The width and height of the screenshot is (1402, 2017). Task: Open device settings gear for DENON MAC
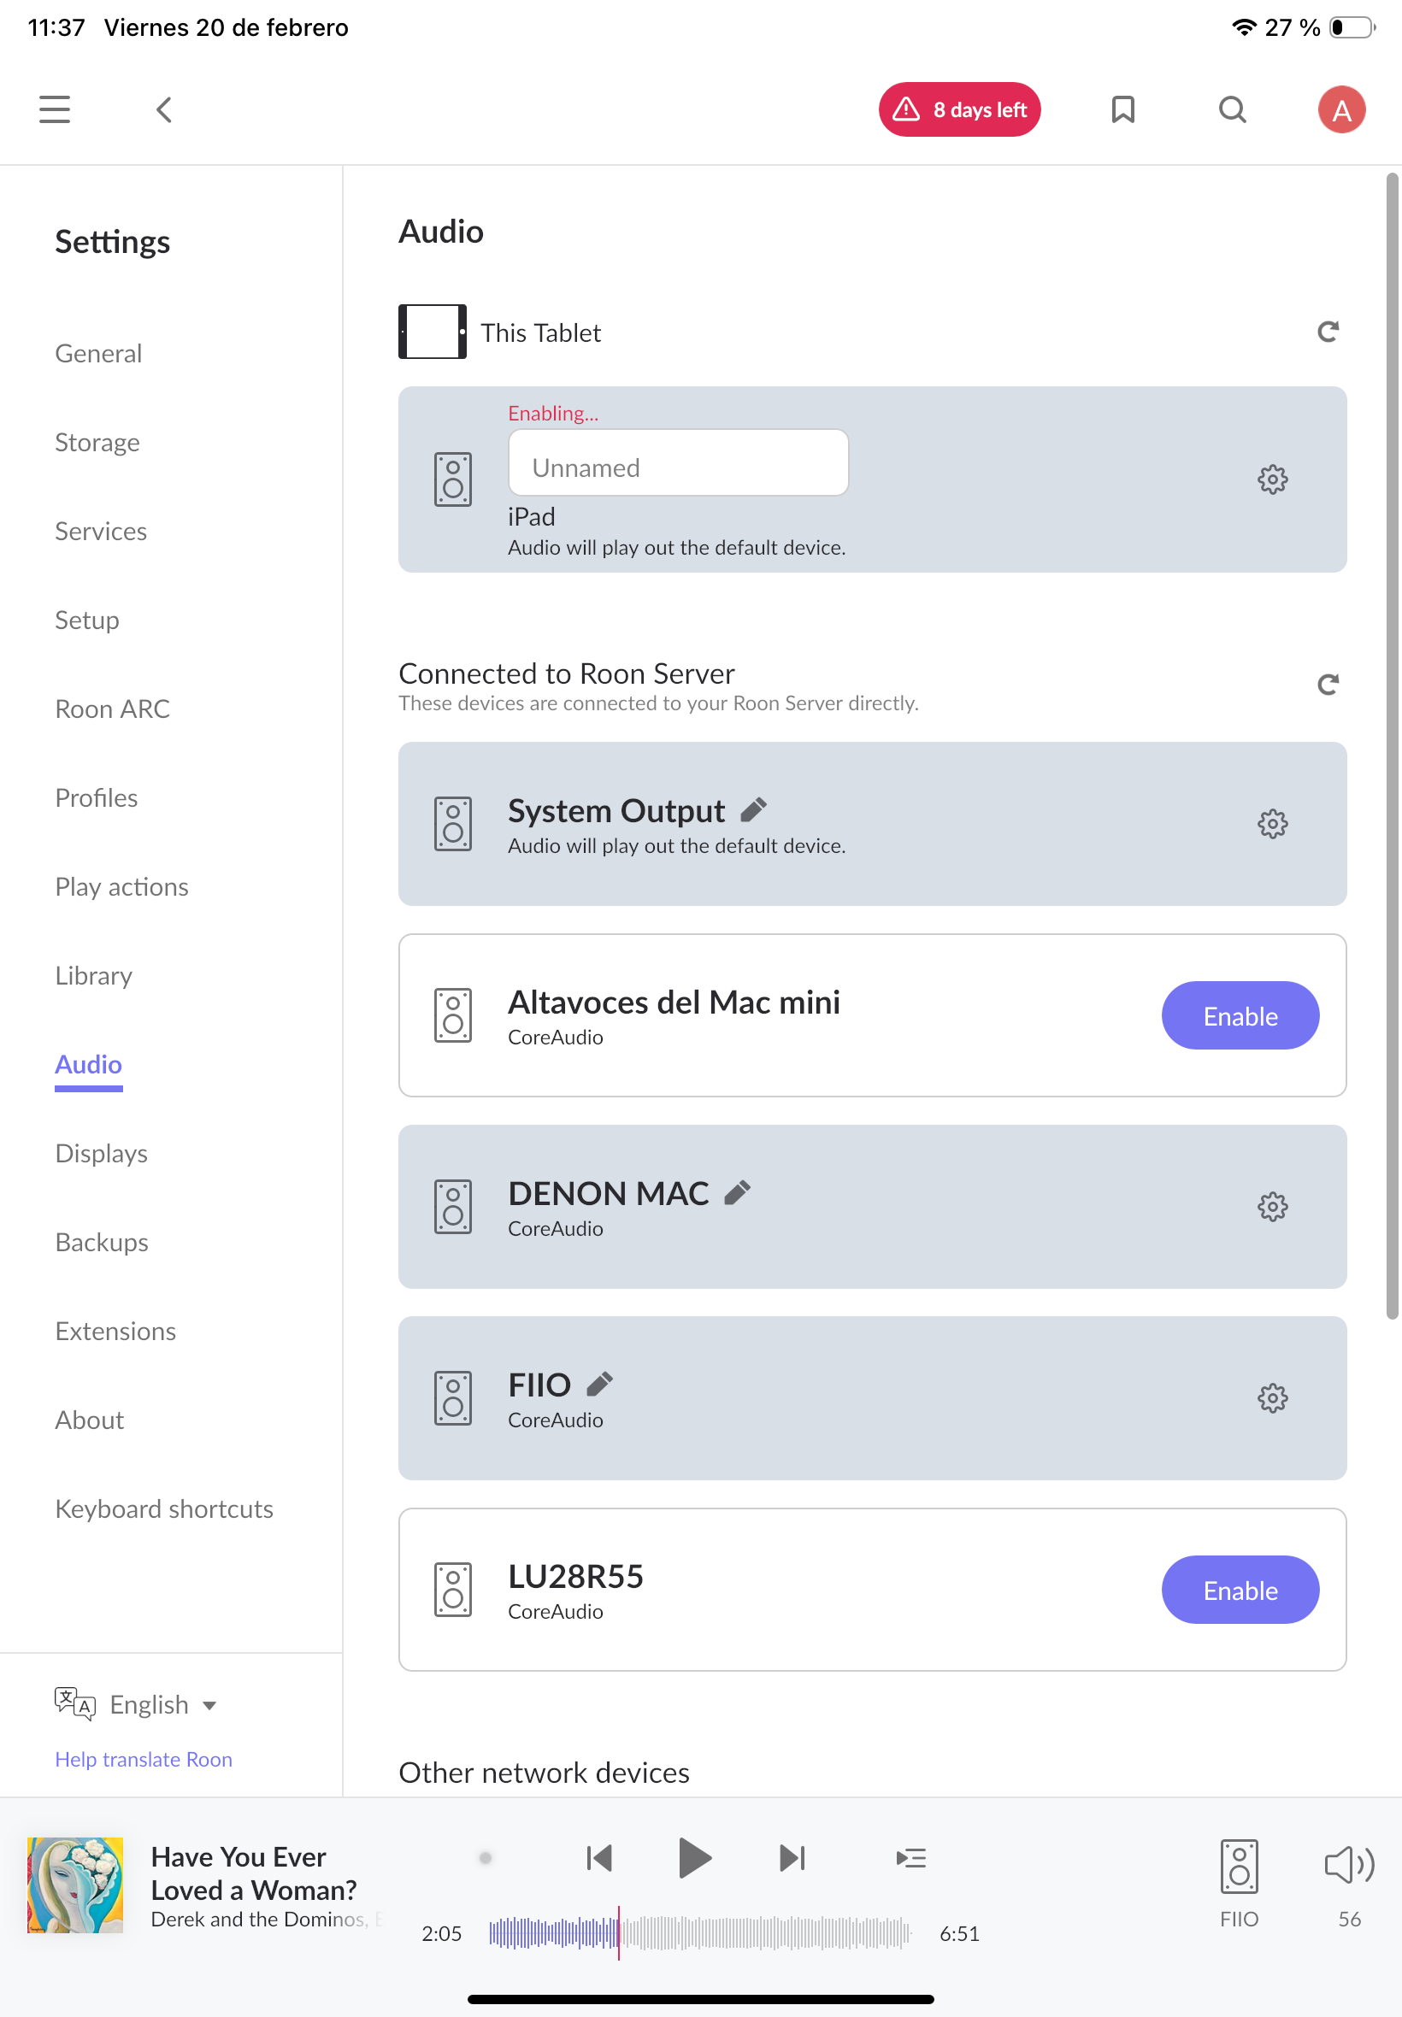1272,1207
